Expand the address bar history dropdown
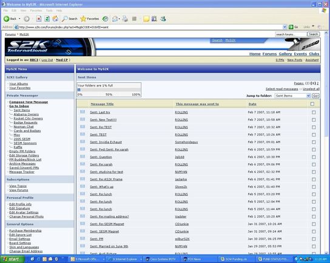Screen dimensions: 330x263 pos(285,27)
